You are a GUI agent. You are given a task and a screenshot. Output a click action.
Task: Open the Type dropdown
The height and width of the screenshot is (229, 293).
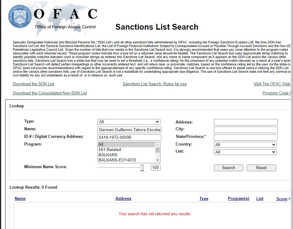coord(129,122)
